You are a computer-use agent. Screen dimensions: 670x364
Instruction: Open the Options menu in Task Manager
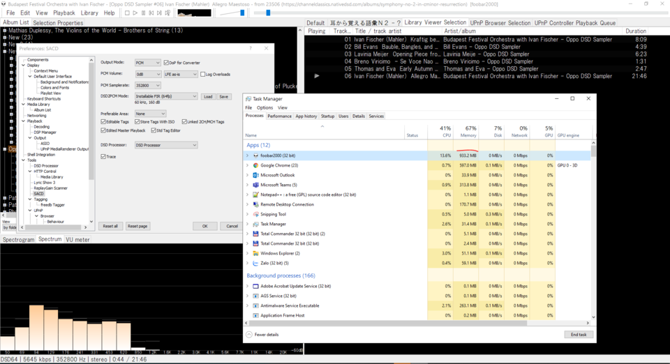265,107
